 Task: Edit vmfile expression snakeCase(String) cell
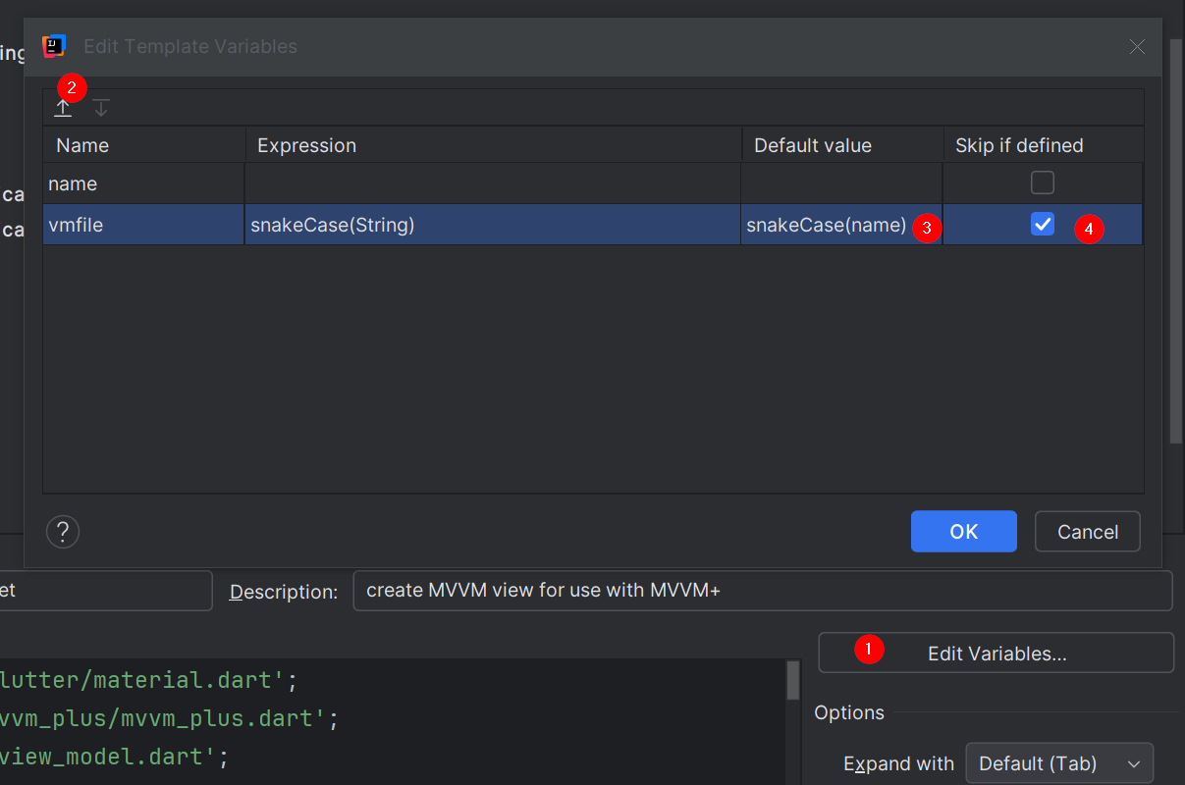click(x=491, y=225)
